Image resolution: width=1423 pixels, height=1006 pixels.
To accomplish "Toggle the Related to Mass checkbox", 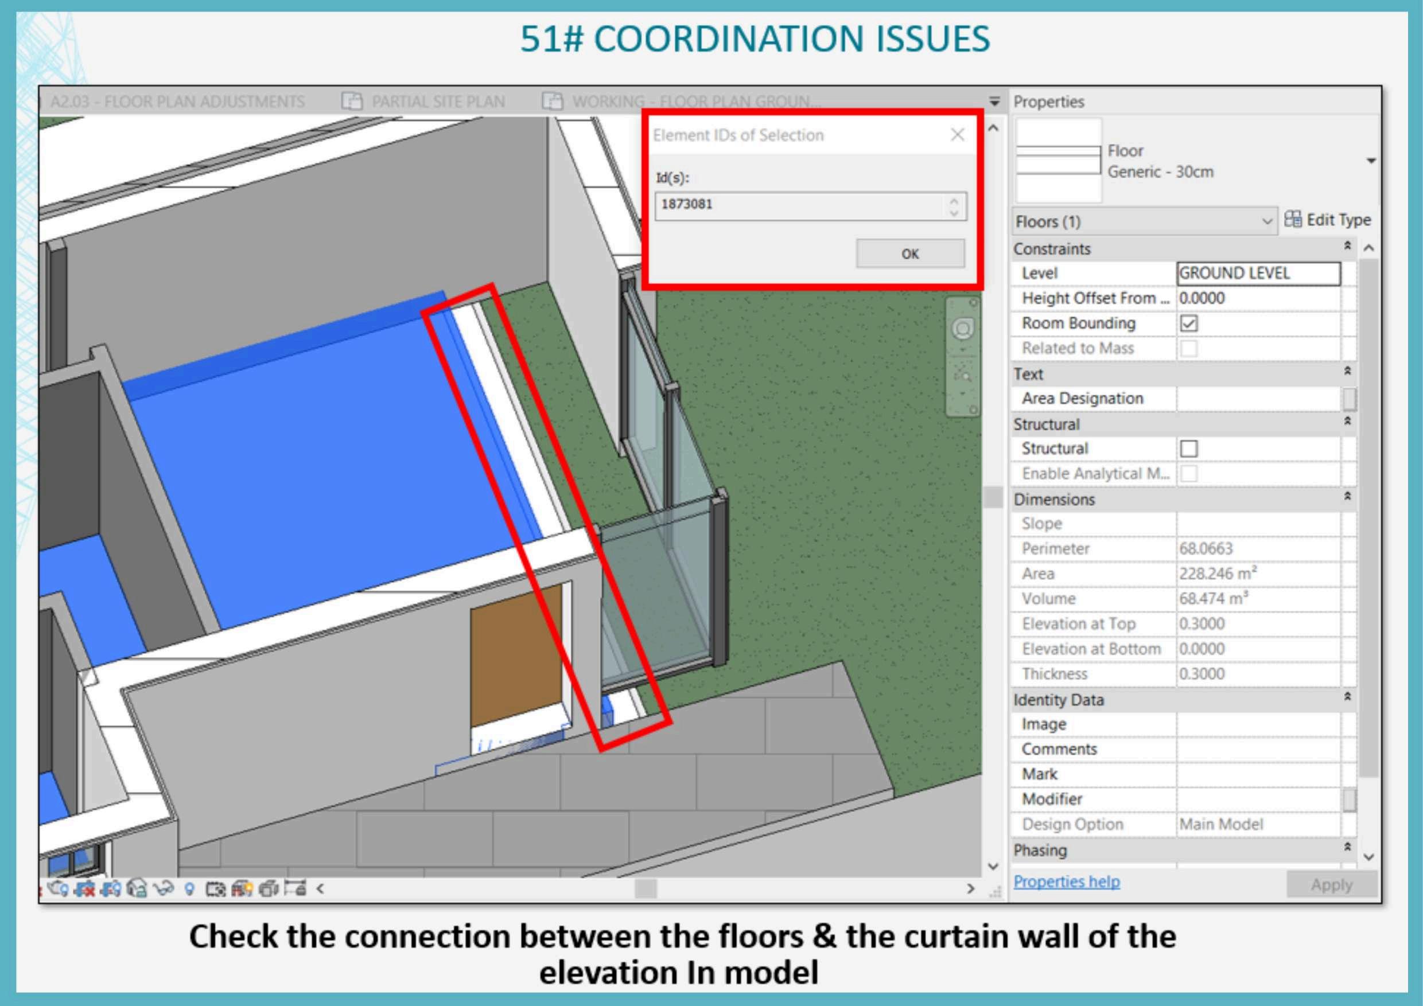I will pyautogui.click(x=1188, y=348).
